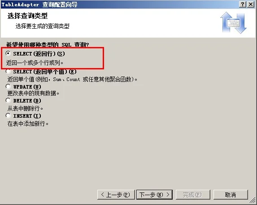Screen dimensions: 257x205
Task: Choose the SELECT (返回单个值) radio option
Action: click(8, 71)
